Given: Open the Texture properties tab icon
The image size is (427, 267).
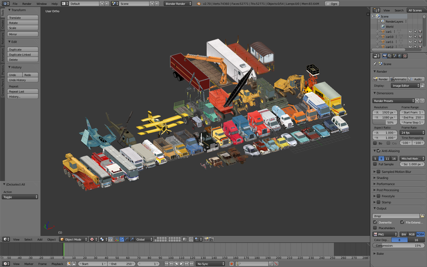Looking at the screenshot, I should click(x=405, y=56).
